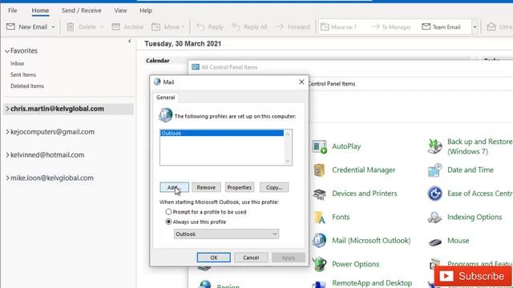Expand the Quick Steps gallery arrow
Screen dimensions: 513x288
point(475,27)
